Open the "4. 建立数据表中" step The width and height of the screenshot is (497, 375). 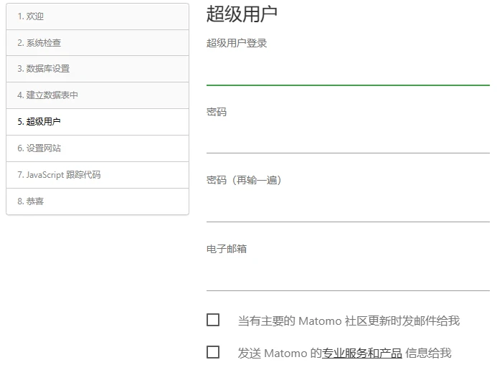point(48,95)
